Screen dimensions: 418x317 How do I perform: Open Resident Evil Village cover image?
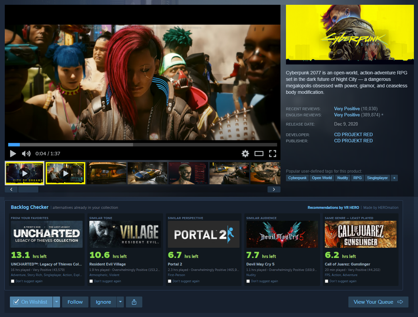point(125,234)
